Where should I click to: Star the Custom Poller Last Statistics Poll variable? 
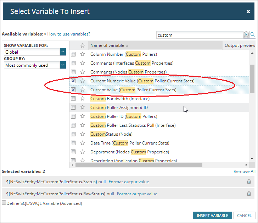click(x=83, y=125)
